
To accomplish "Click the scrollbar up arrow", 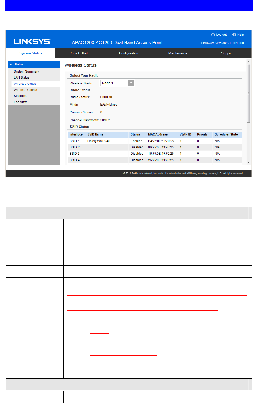I will [x=248, y=61].
